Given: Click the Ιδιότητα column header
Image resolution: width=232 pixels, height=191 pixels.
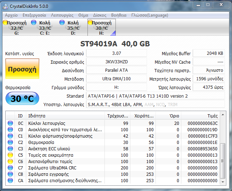Looking at the screenshot, I should click(x=65, y=116).
